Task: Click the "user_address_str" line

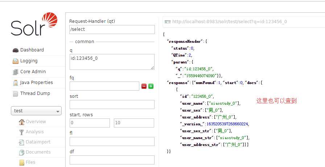Action: 214,145
